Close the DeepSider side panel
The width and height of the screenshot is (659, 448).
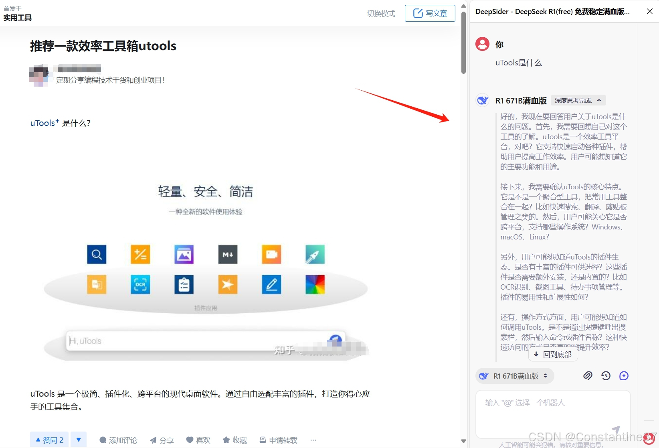650,11
